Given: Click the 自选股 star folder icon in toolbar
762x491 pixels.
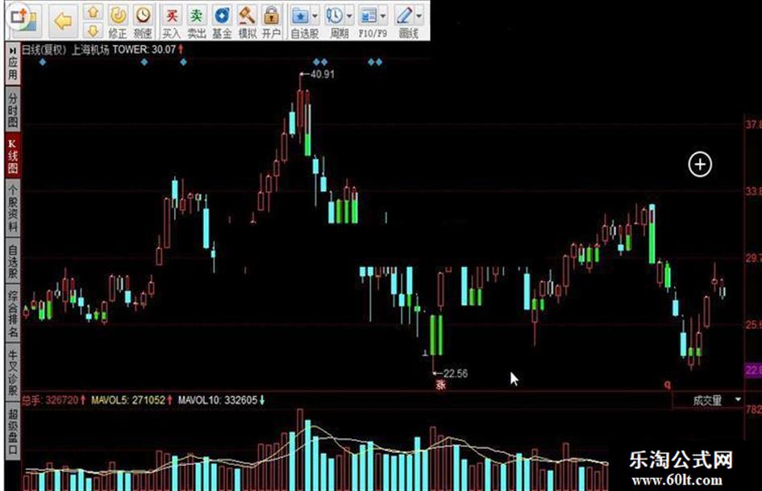Looking at the screenshot, I should (300, 17).
